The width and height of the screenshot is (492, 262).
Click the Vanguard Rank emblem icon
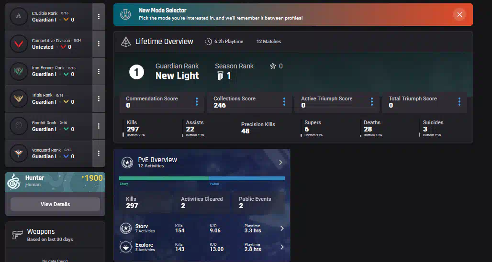[x=19, y=153]
